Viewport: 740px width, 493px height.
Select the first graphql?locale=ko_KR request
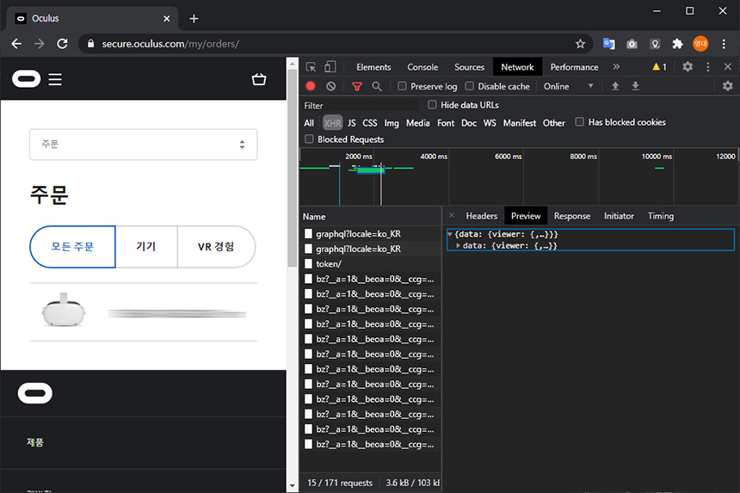pos(371,233)
